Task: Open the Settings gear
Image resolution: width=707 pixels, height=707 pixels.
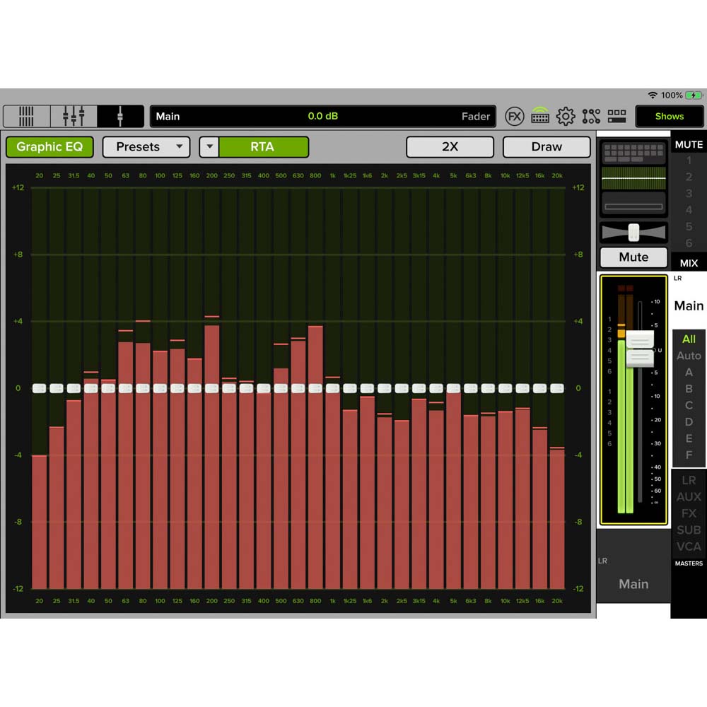Action: tap(566, 116)
